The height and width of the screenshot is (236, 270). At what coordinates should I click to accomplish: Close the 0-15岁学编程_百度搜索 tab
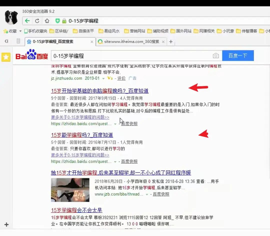[x=92, y=42]
